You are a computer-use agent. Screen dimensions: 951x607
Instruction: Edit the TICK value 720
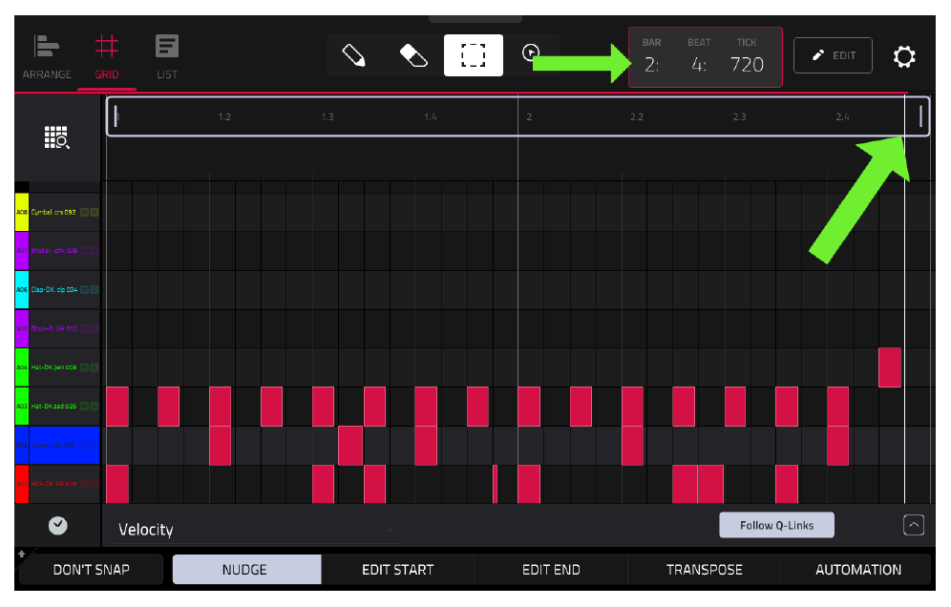pyautogui.click(x=747, y=64)
